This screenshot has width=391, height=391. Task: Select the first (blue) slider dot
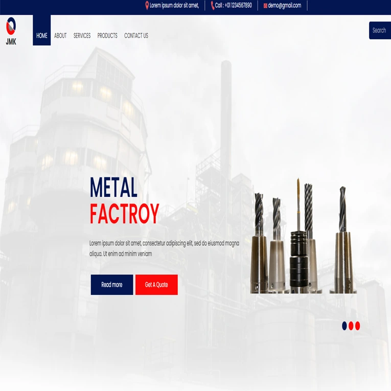click(x=344, y=326)
